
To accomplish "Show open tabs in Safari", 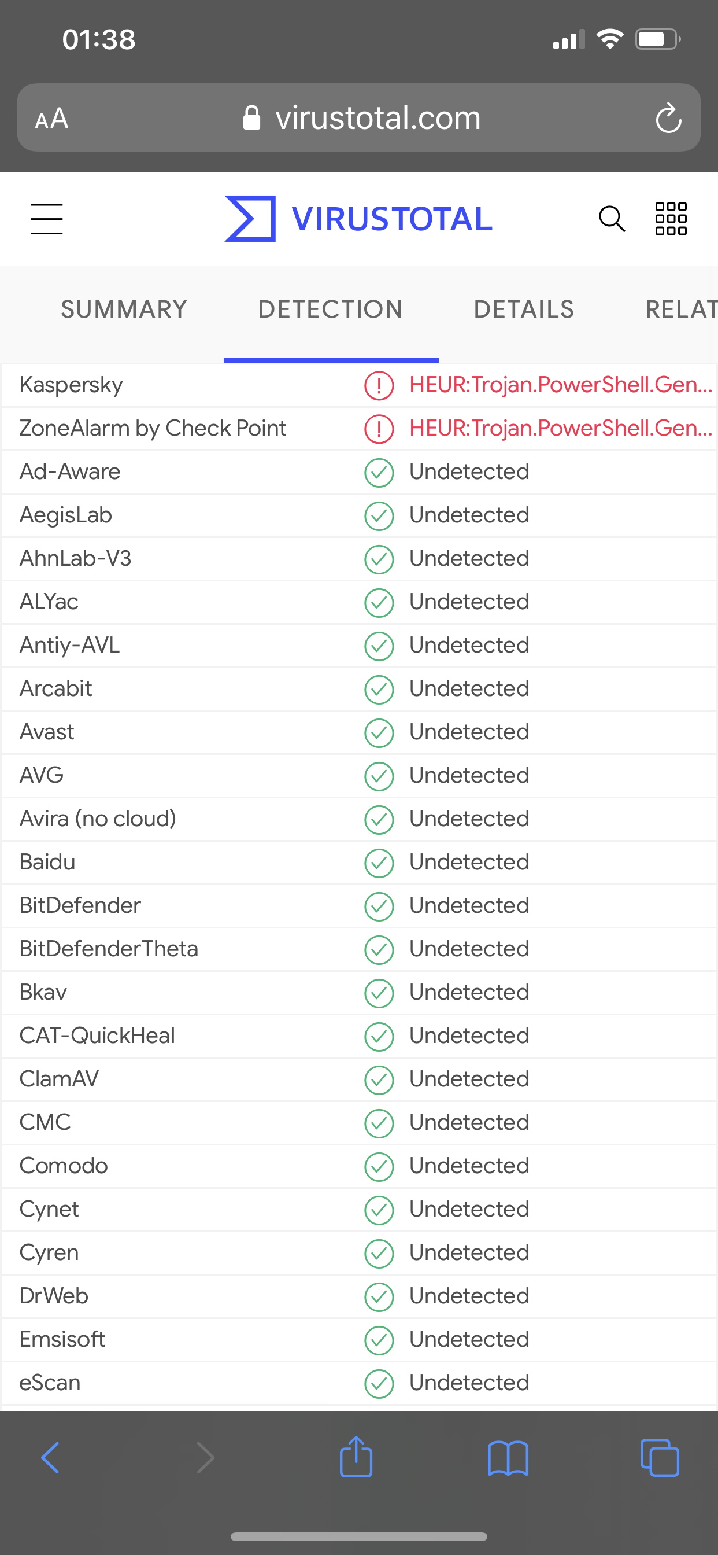I will pos(659,1458).
